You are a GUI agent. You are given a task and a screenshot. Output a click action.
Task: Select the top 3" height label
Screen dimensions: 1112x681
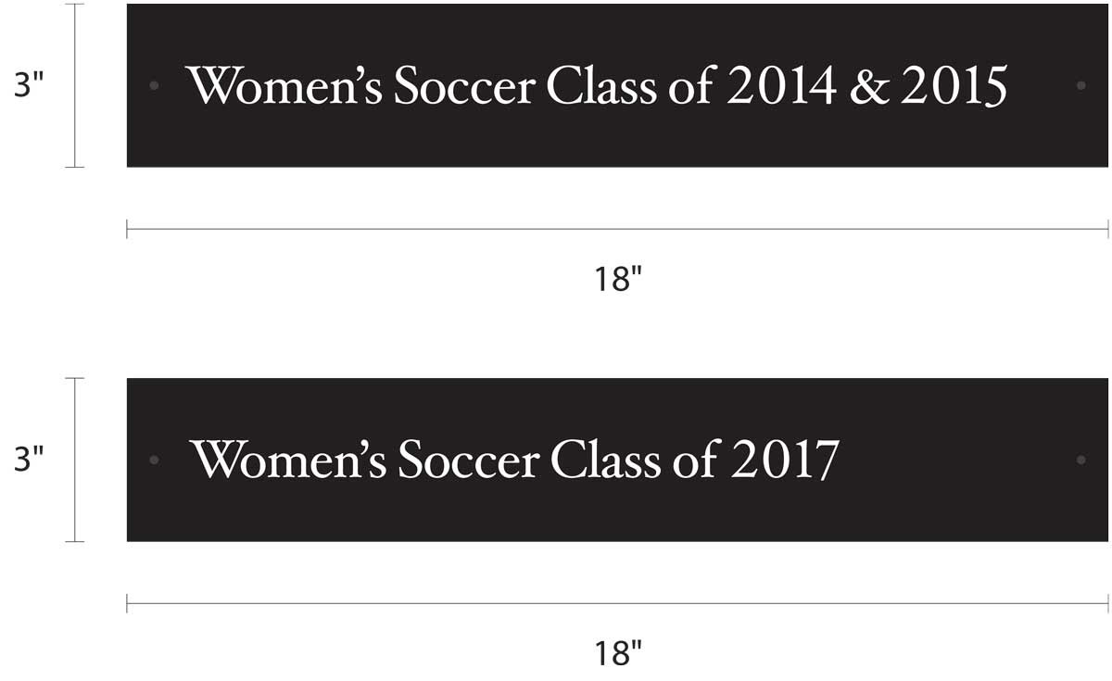pos(29,85)
